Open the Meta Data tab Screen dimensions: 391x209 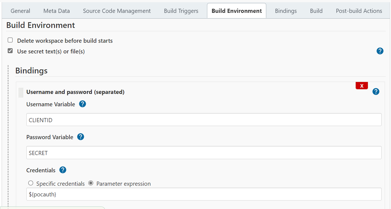click(56, 11)
